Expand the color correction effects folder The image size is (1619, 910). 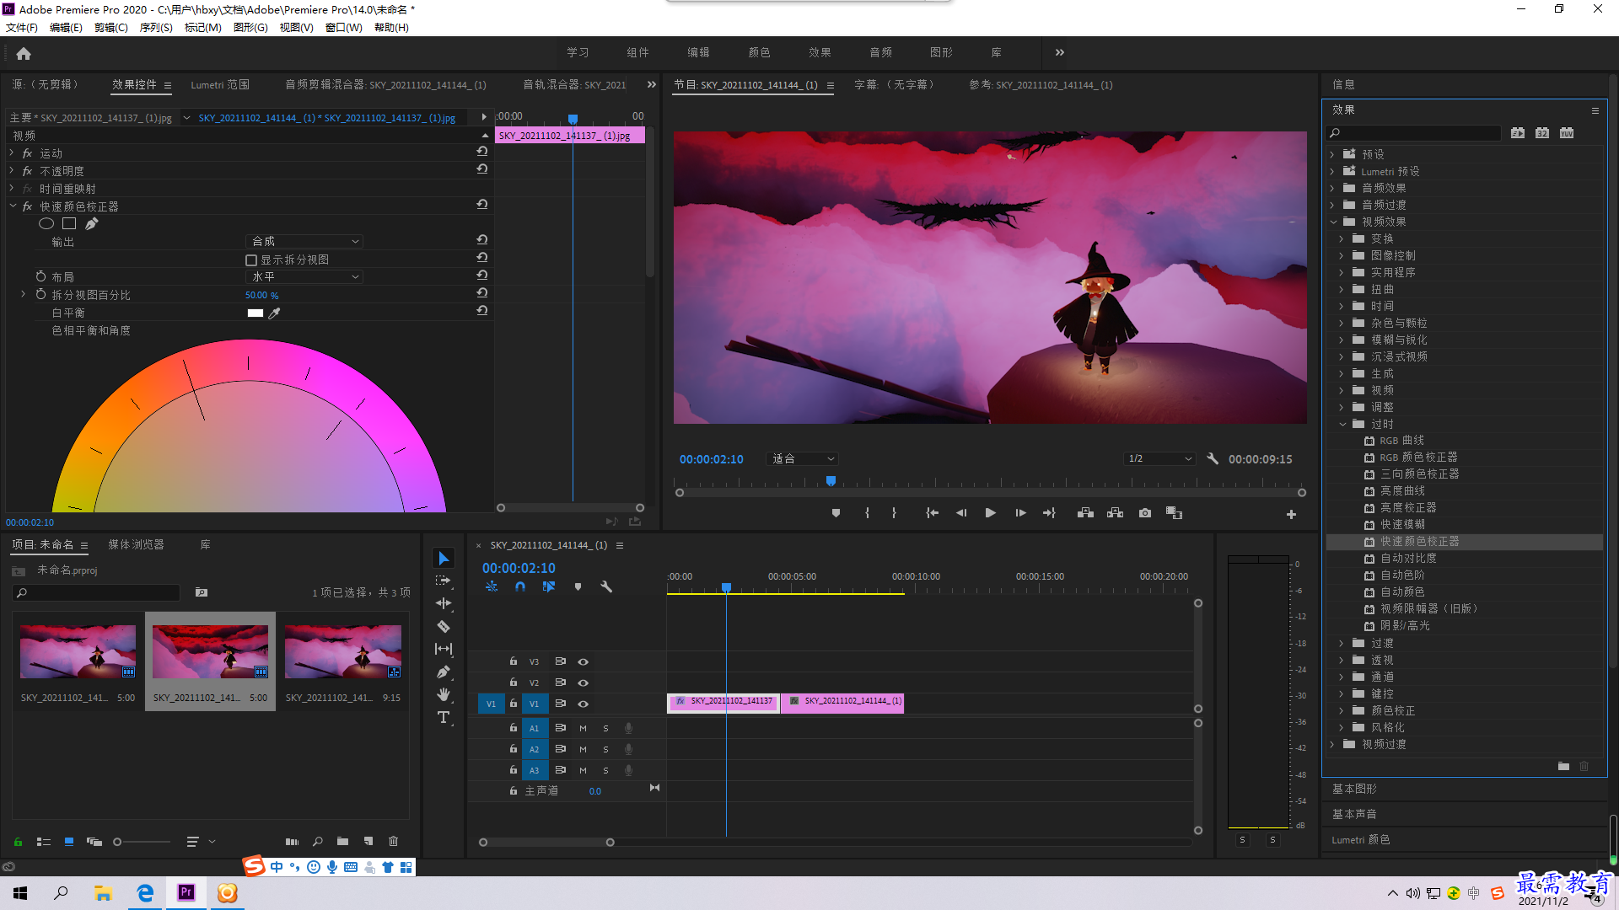pyautogui.click(x=1342, y=710)
